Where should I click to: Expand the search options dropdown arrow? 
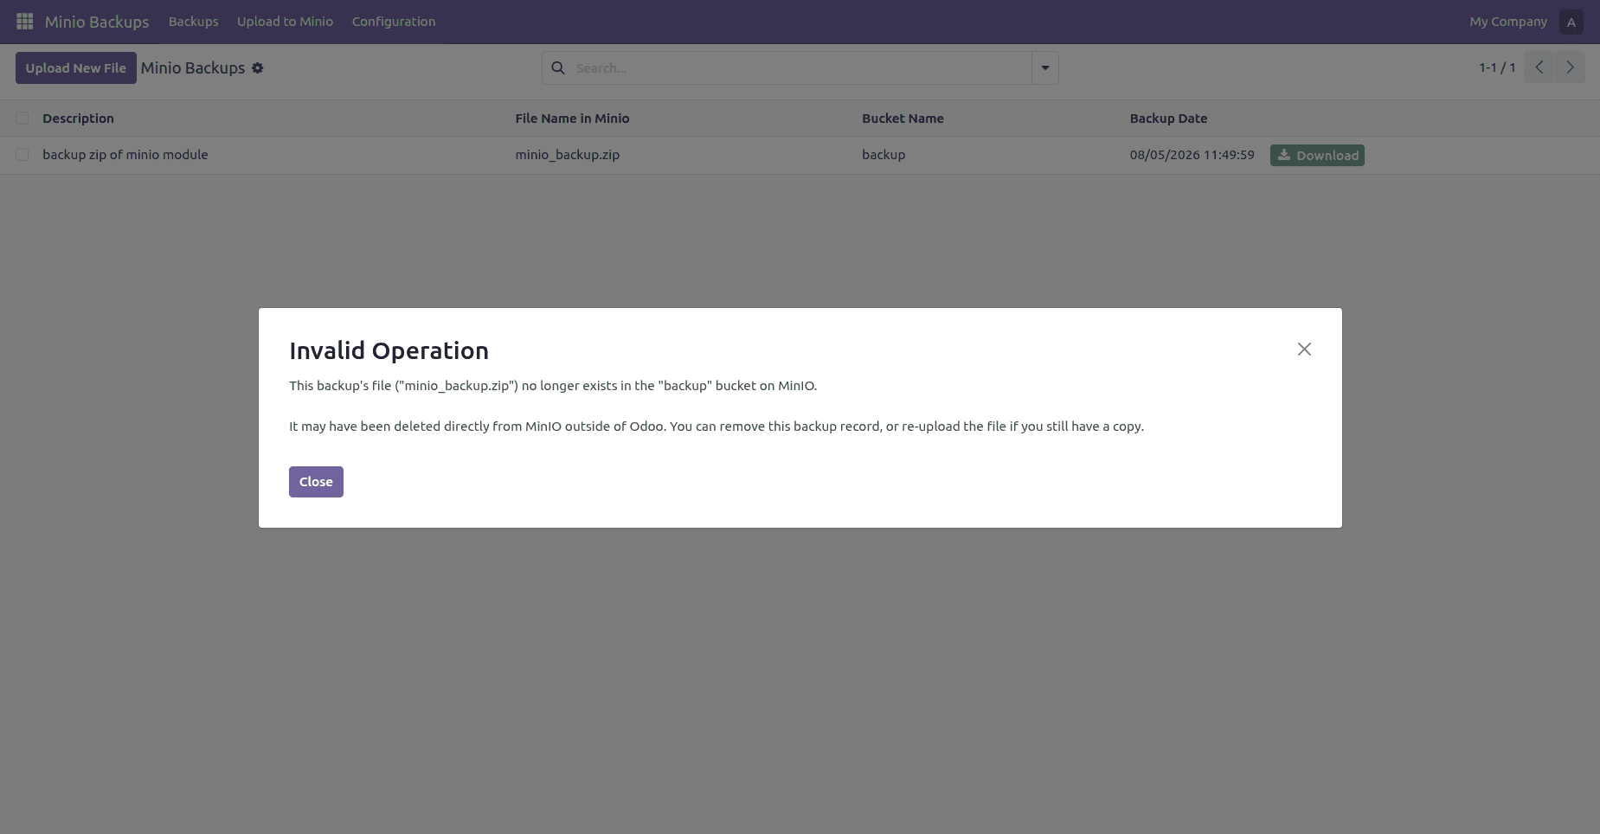1045,67
